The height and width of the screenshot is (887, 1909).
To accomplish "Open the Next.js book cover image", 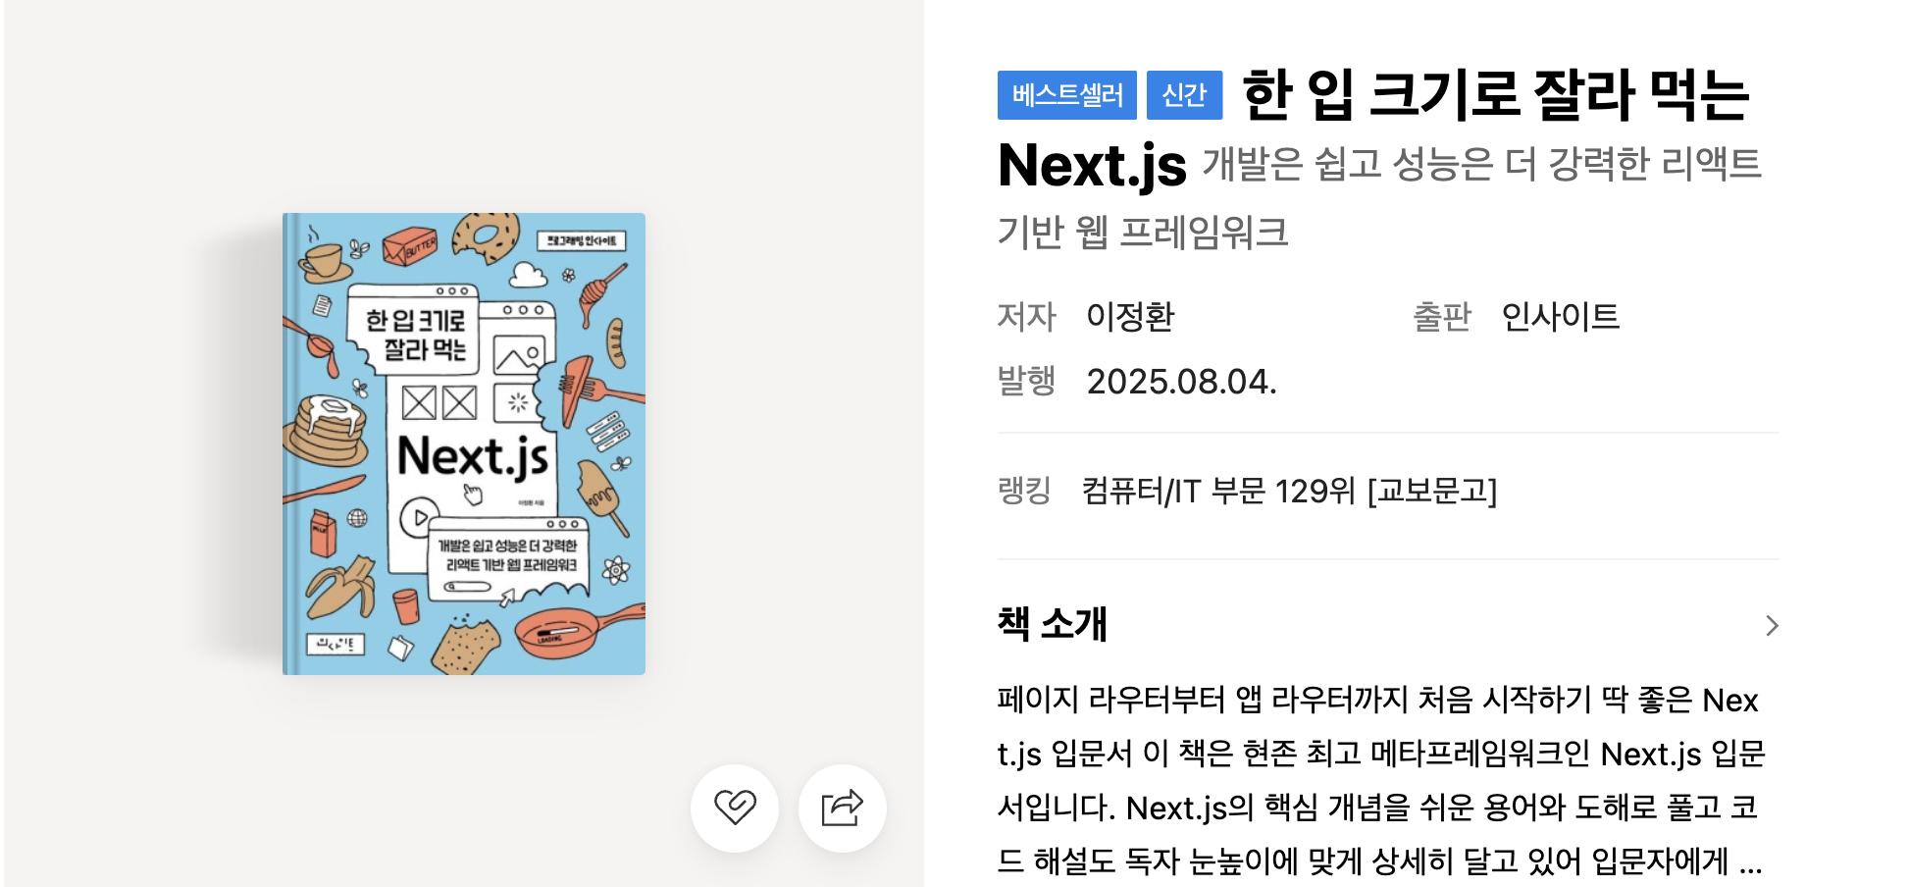I will tap(464, 443).
